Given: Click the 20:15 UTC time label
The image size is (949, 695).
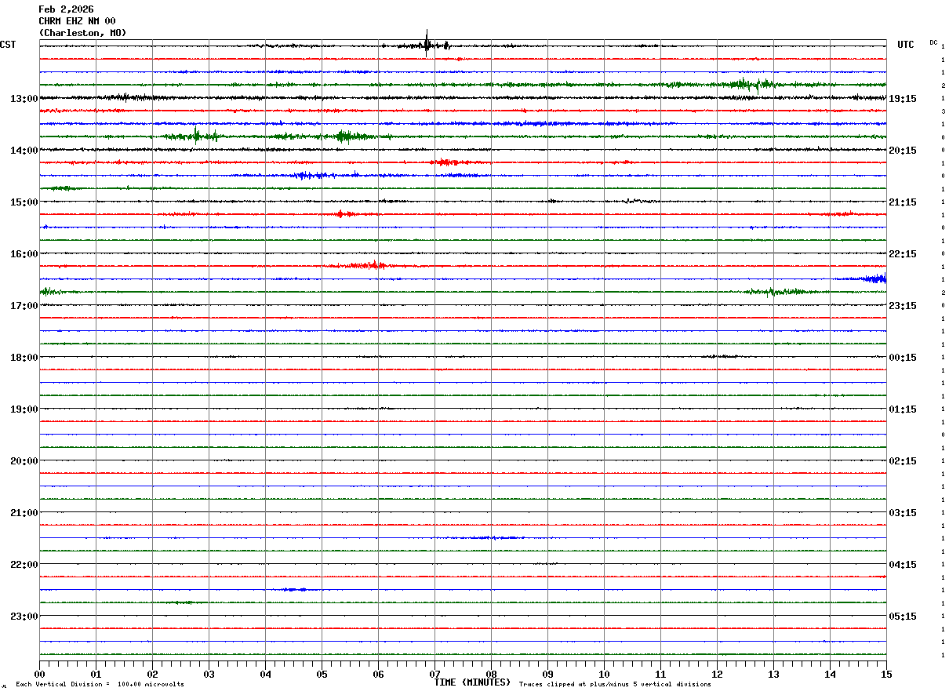Looking at the screenshot, I should (903, 151).
